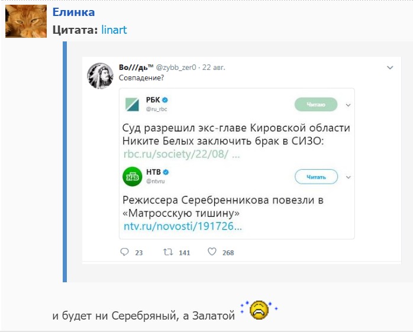
Task: Click the crying smiley emoticon
Action: pos(259,310)
